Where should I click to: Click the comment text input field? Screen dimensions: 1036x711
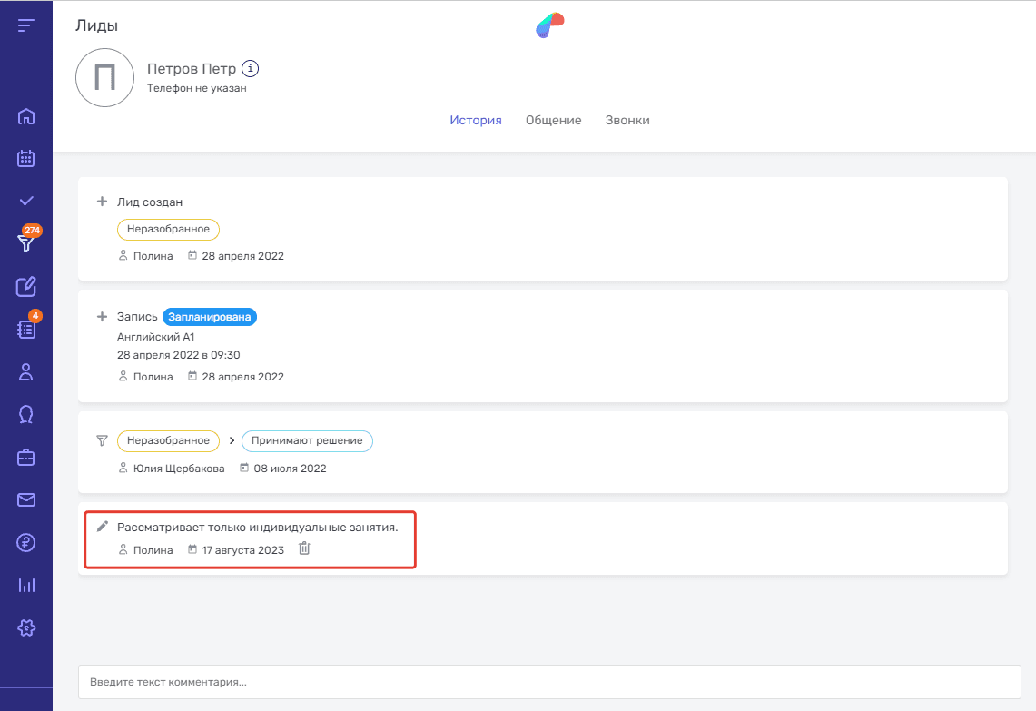[548, 682]
